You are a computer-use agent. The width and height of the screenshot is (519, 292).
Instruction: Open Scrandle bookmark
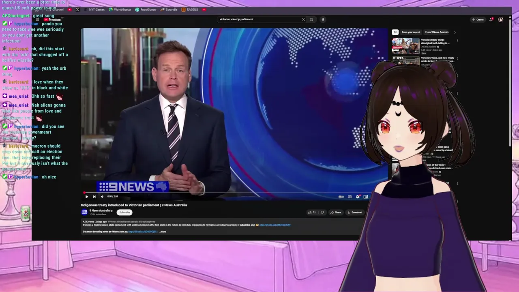169,10
